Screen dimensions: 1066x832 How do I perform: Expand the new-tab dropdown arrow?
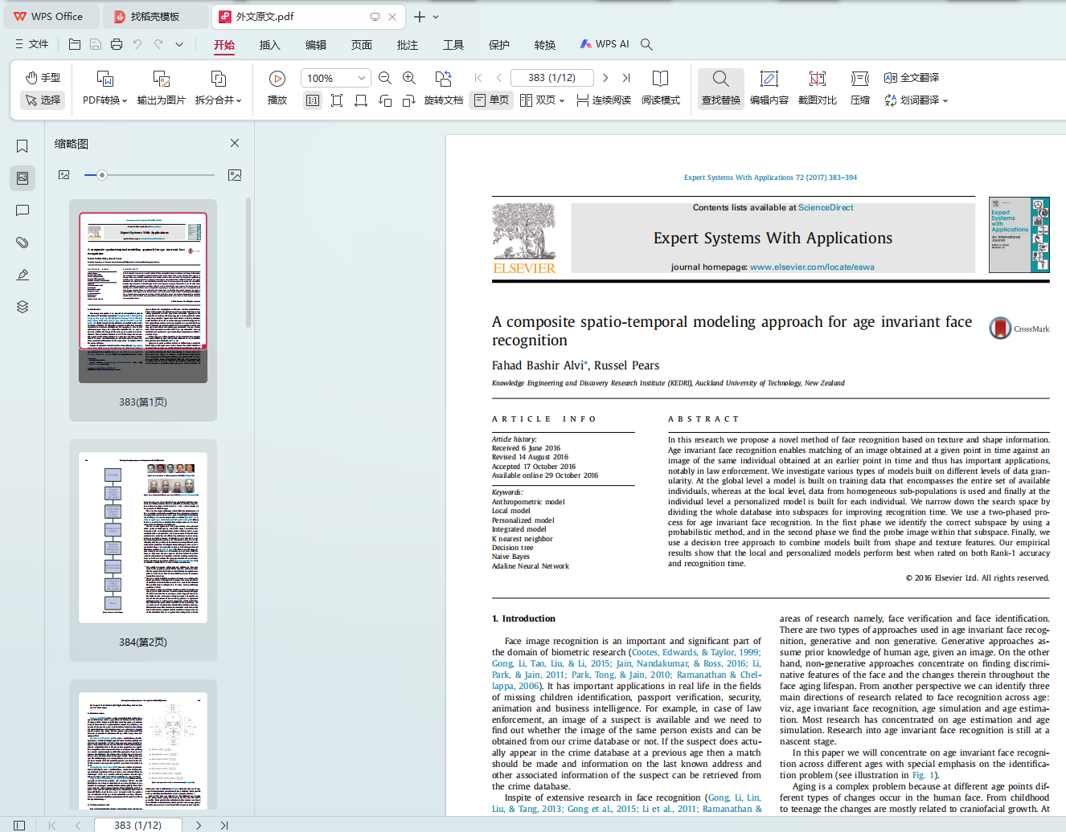(x=436, y=16)
